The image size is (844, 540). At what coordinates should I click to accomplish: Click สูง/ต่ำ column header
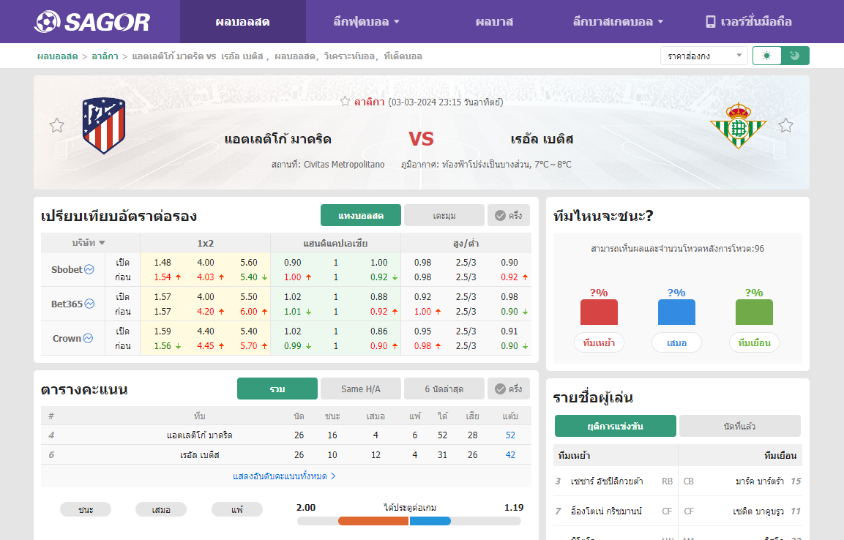(x=466, y=243)
